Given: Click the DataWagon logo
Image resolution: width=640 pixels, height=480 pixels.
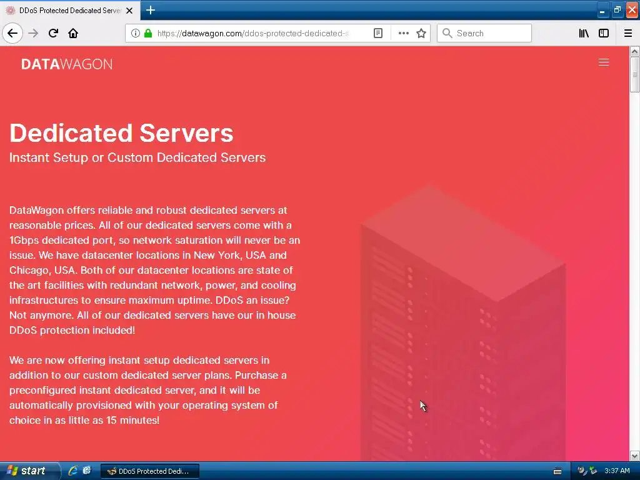Looking at the screenshot, I should pyautogui.click(x=67, y=64).
